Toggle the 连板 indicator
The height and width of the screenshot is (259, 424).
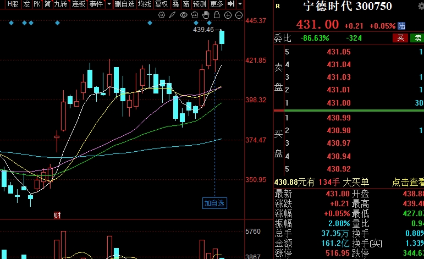click(79, 4)
